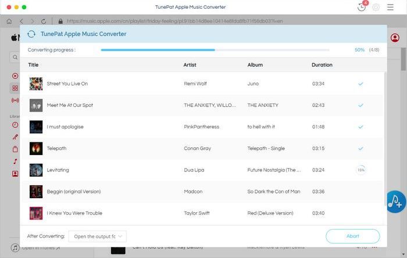This screenshot has height=258, width=407.
Task: Open the hamburger menu in title bar
Action: tap(390, 7)
